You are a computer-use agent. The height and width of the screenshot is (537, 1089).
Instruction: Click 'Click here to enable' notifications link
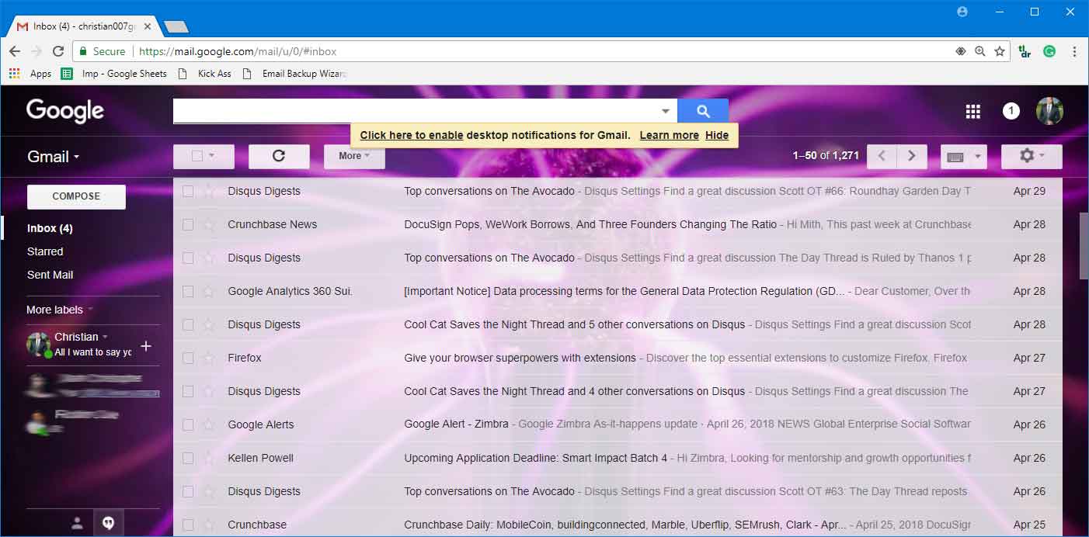(412, 135)
